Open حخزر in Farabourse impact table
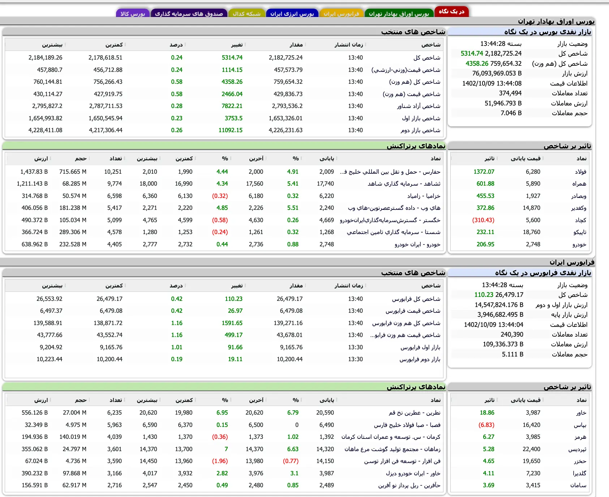Image resolution: width=609 pixels, height=497 pixels. (580, 461)
